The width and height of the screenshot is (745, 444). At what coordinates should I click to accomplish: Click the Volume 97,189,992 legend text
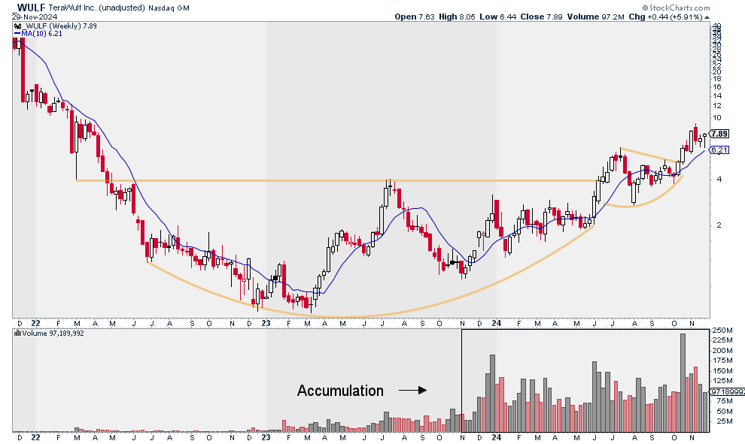pyautogui.click(x=53, y=334)
